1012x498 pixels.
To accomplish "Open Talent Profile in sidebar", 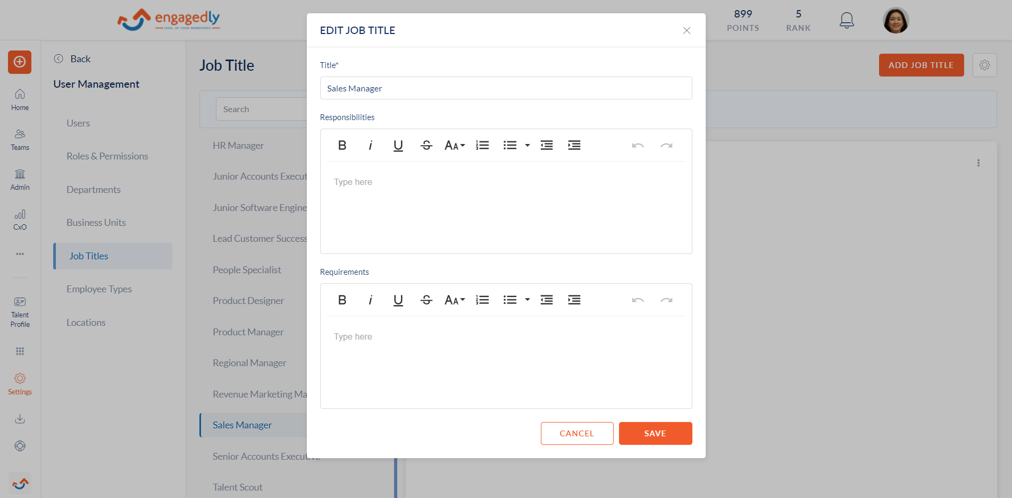I will coord(20,313).
